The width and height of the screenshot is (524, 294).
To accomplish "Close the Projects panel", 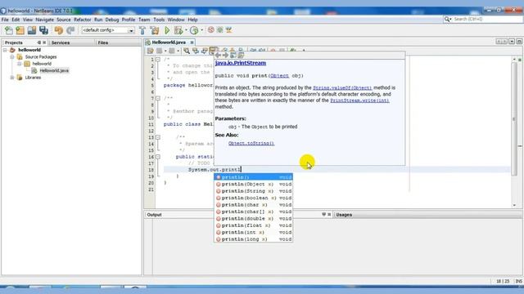I will [x=44, y=42].
